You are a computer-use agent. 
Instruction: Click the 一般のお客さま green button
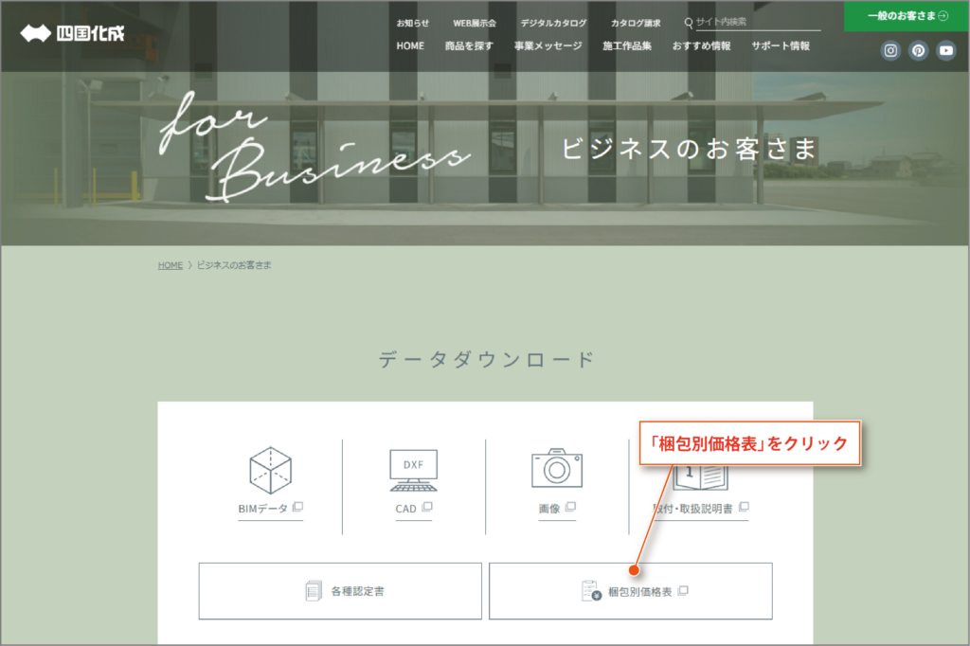click(x=907, y=16)
